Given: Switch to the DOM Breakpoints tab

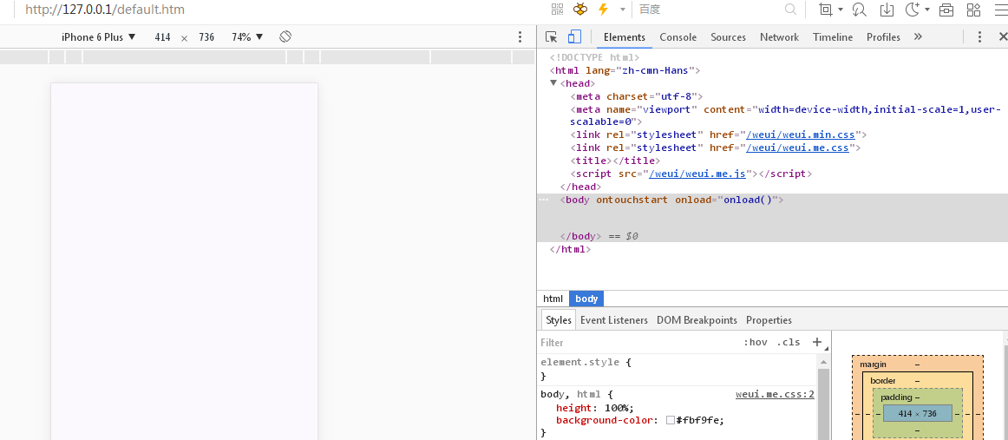Looking at the screenshot, I should click(x=697, y=320).
